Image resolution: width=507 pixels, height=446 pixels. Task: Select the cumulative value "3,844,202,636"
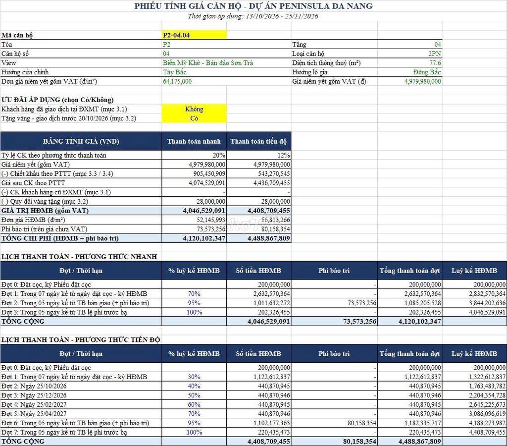coord(487,303)
